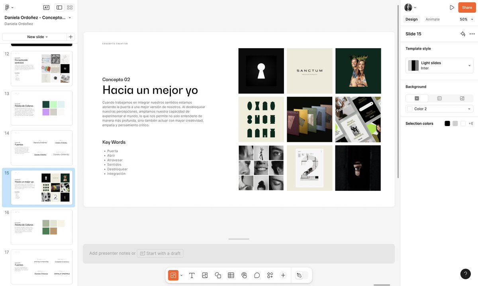The image size is (478, 286).
Task: Toggle the design mode pen switch
Action: point(302,275)
